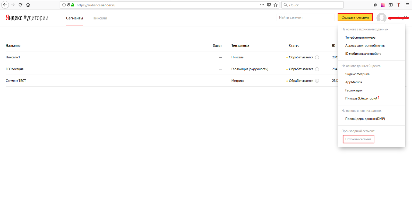The image size is (412, 218).
Task: Save the page to Pocket
Action: 269,5
